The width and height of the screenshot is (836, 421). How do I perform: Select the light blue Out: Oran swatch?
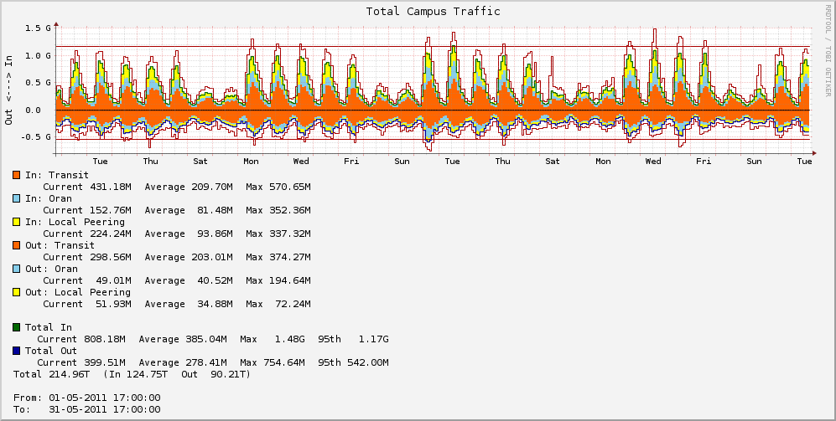[x=17, y=269]
